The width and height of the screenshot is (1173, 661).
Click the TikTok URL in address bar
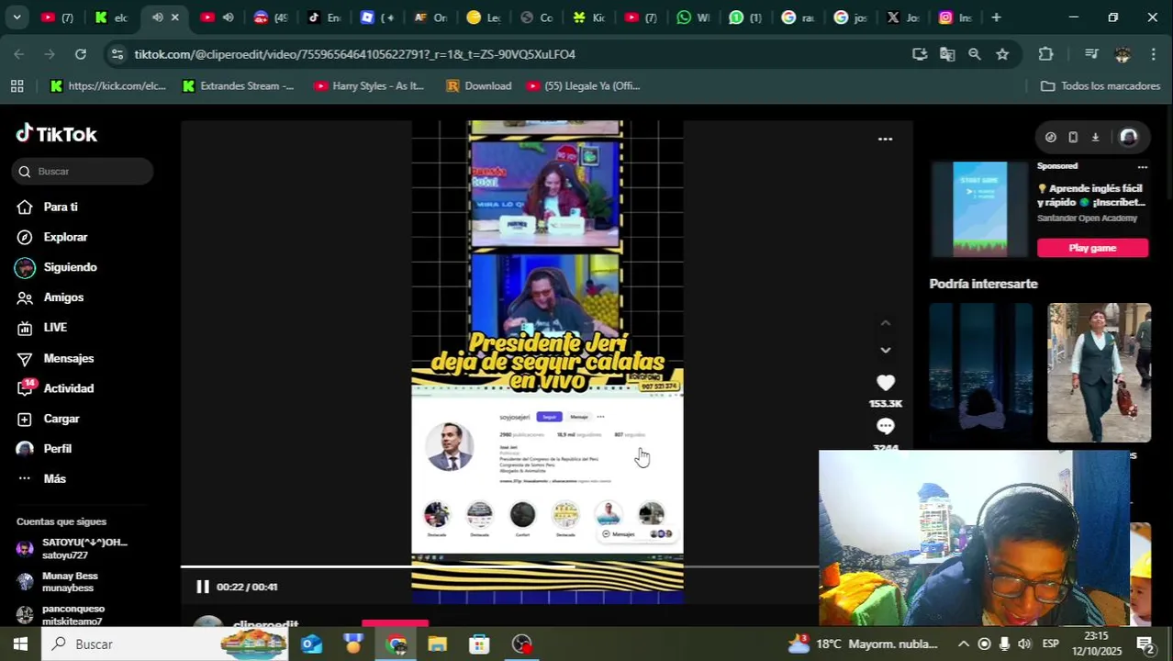pos(354,54)
